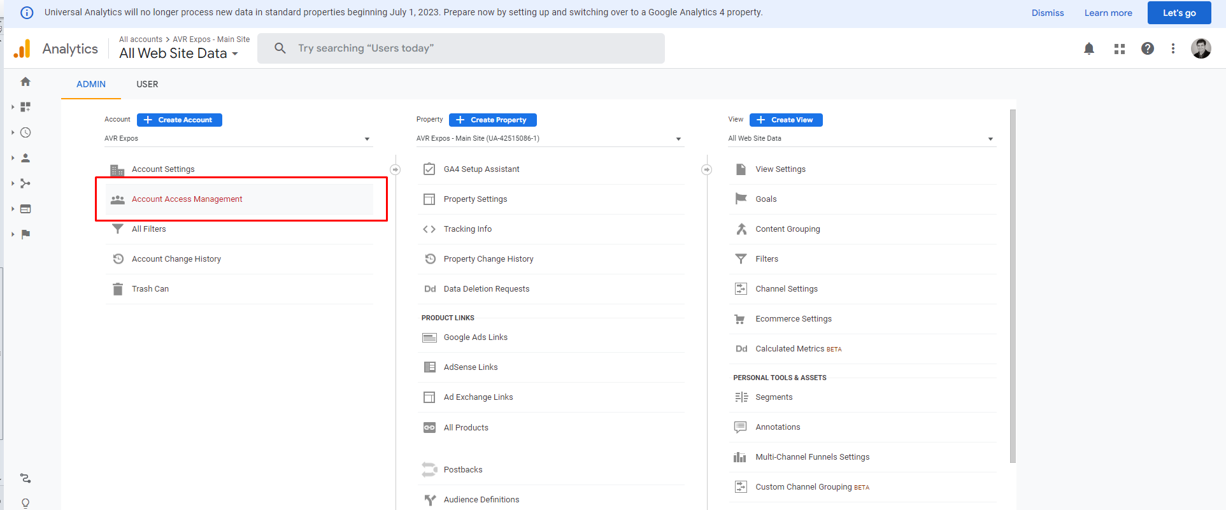Open the user profile avatar
The width and height of the screenshot is (1226, 510).
click(x=1201, y=48)
